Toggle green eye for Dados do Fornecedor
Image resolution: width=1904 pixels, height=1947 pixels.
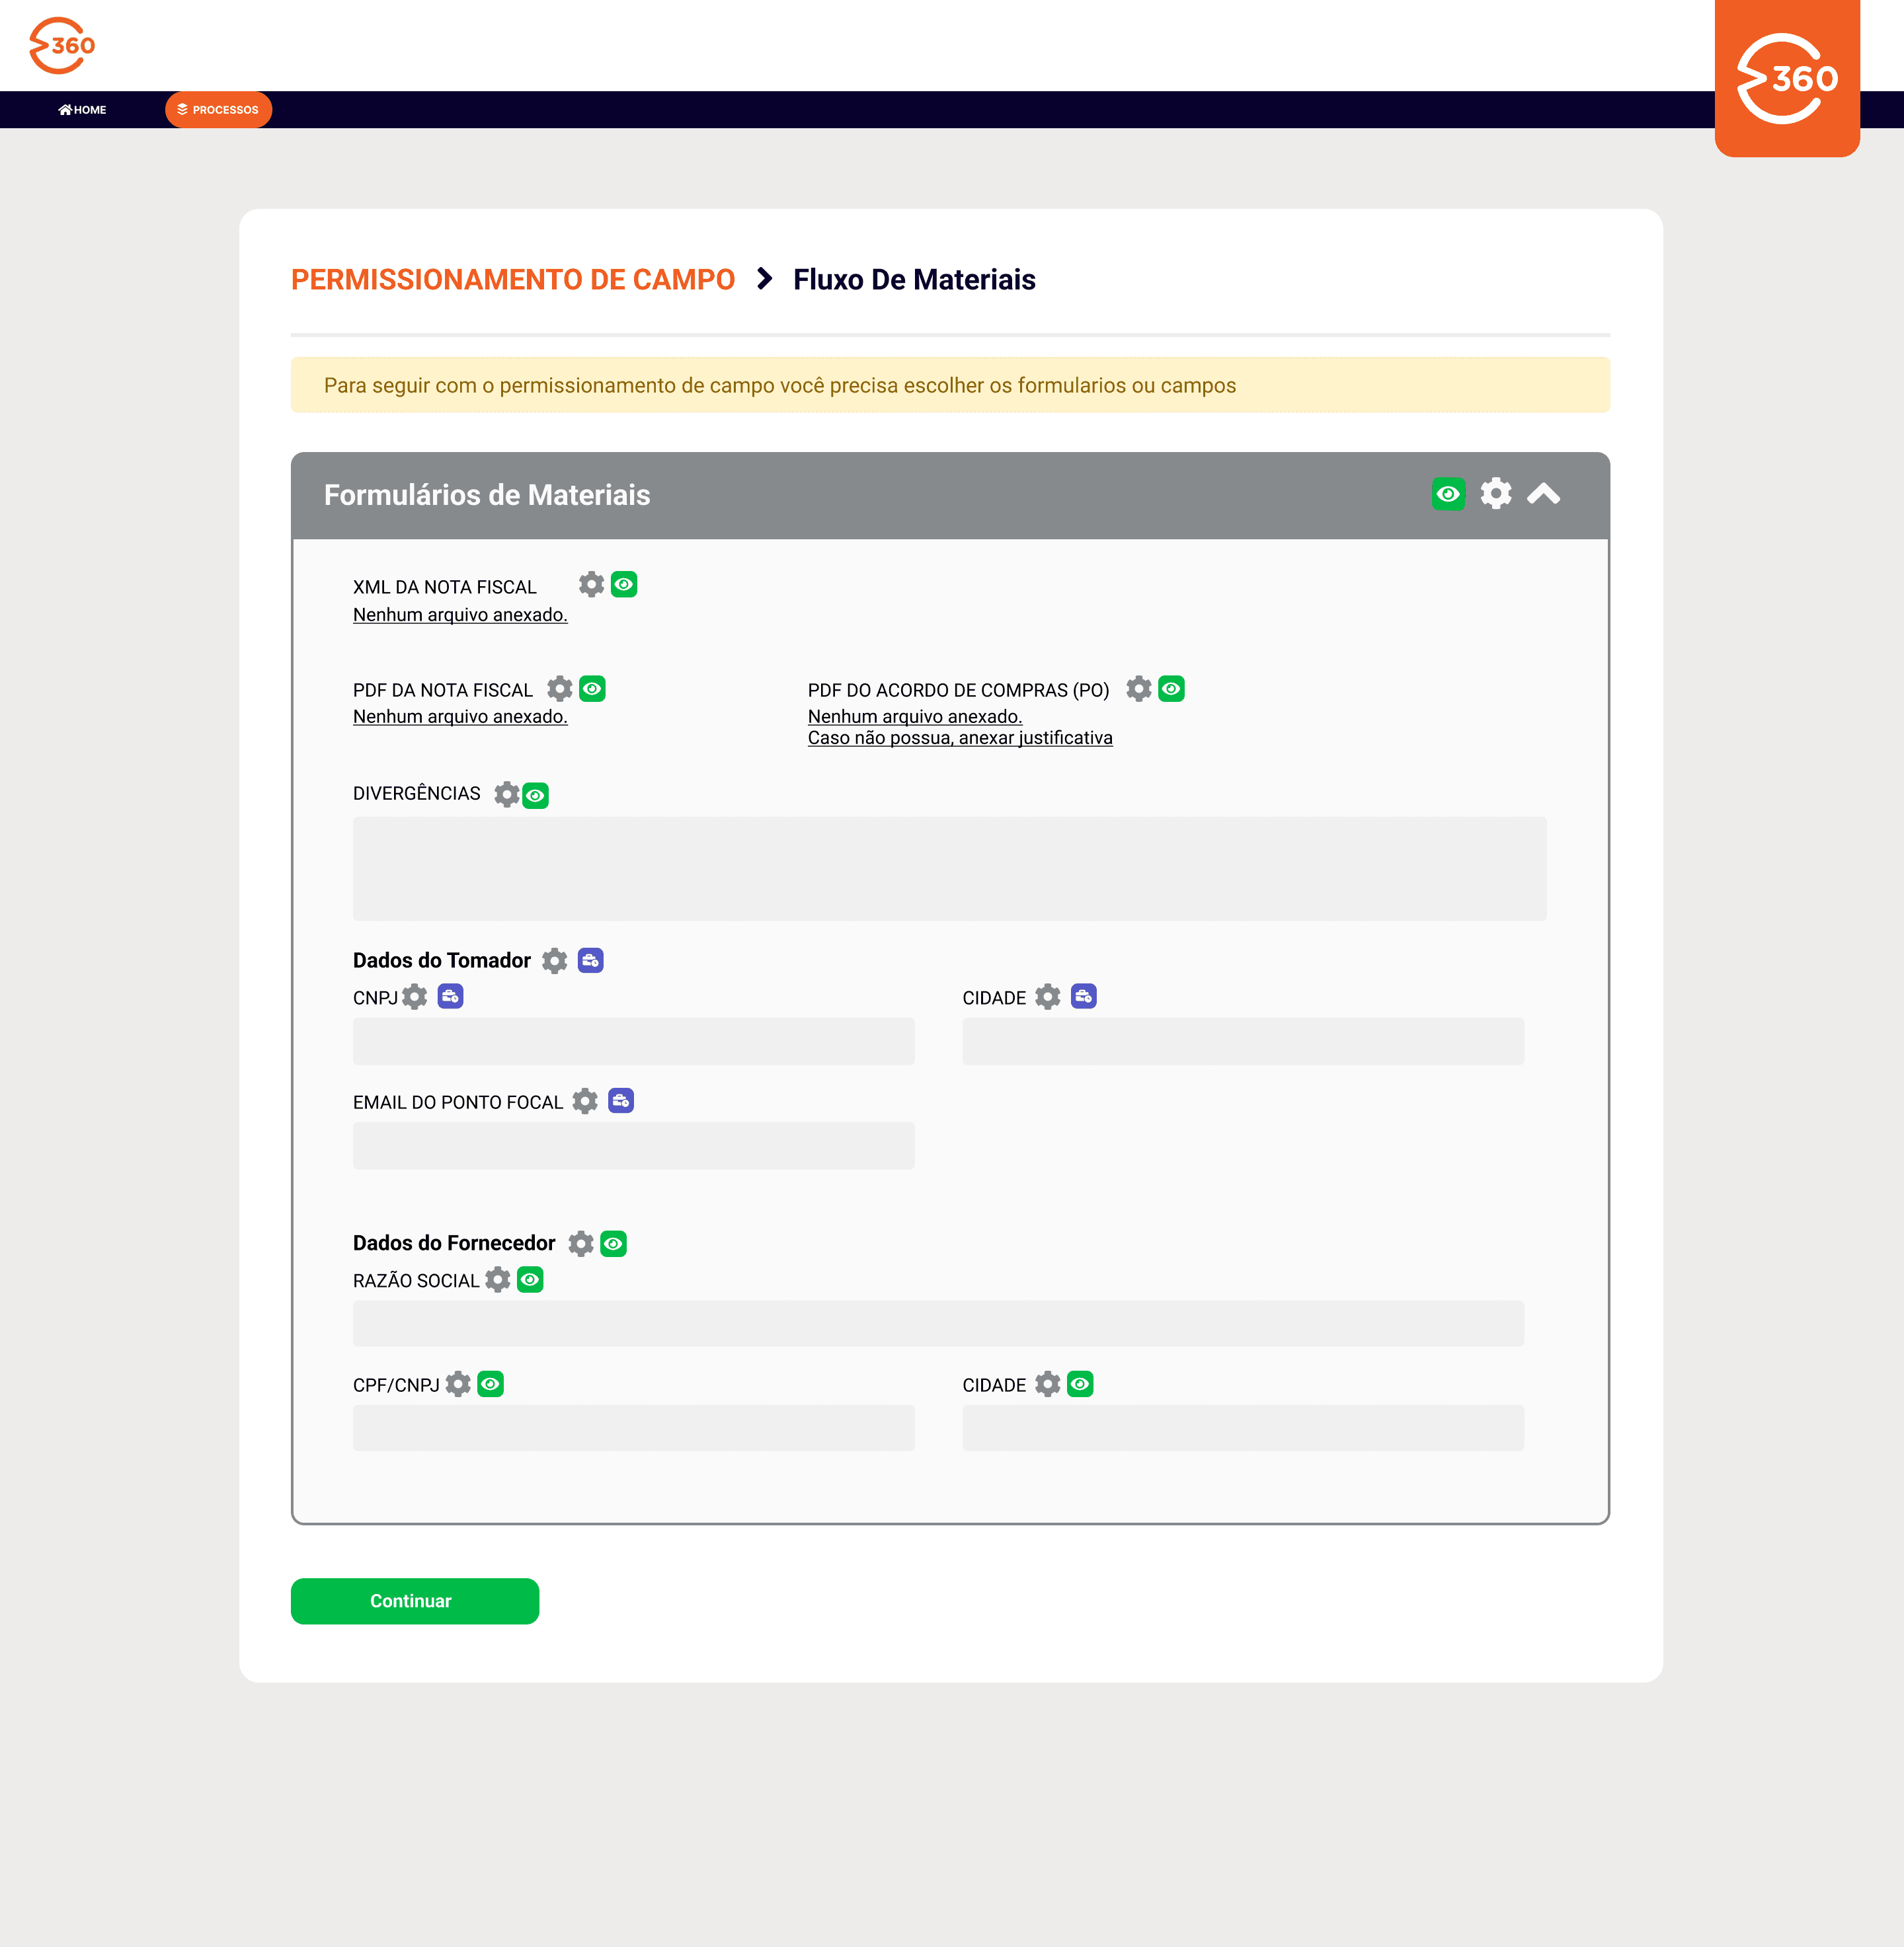[x=613, y=1243]
